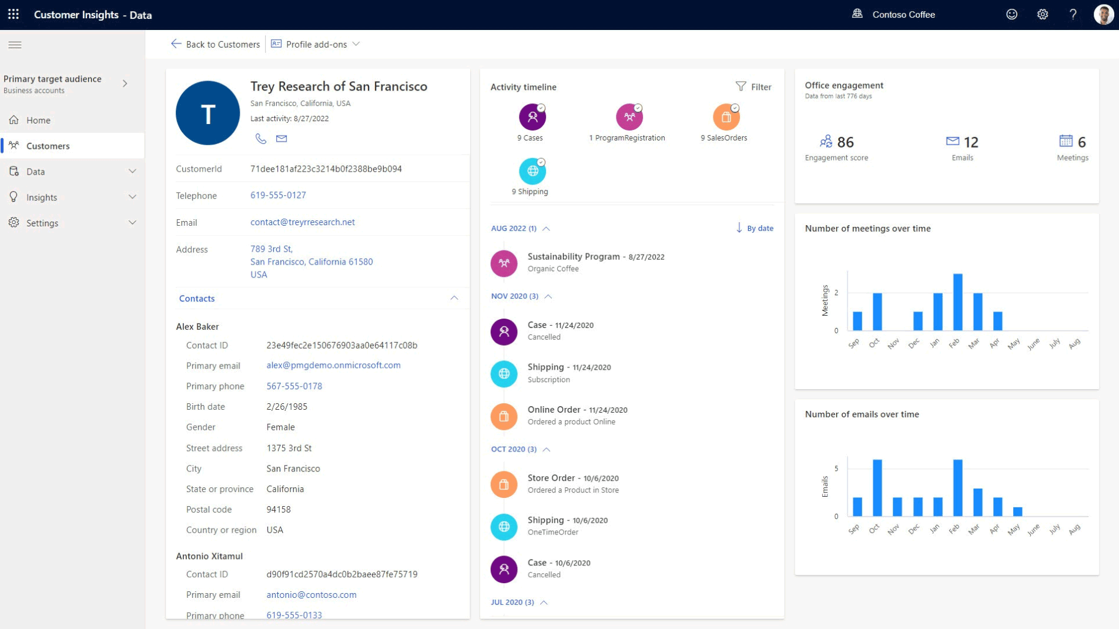This screenshot has height=629, width=1119.
Task: Click the Online Order activity icon
Action: coord(504,416)
